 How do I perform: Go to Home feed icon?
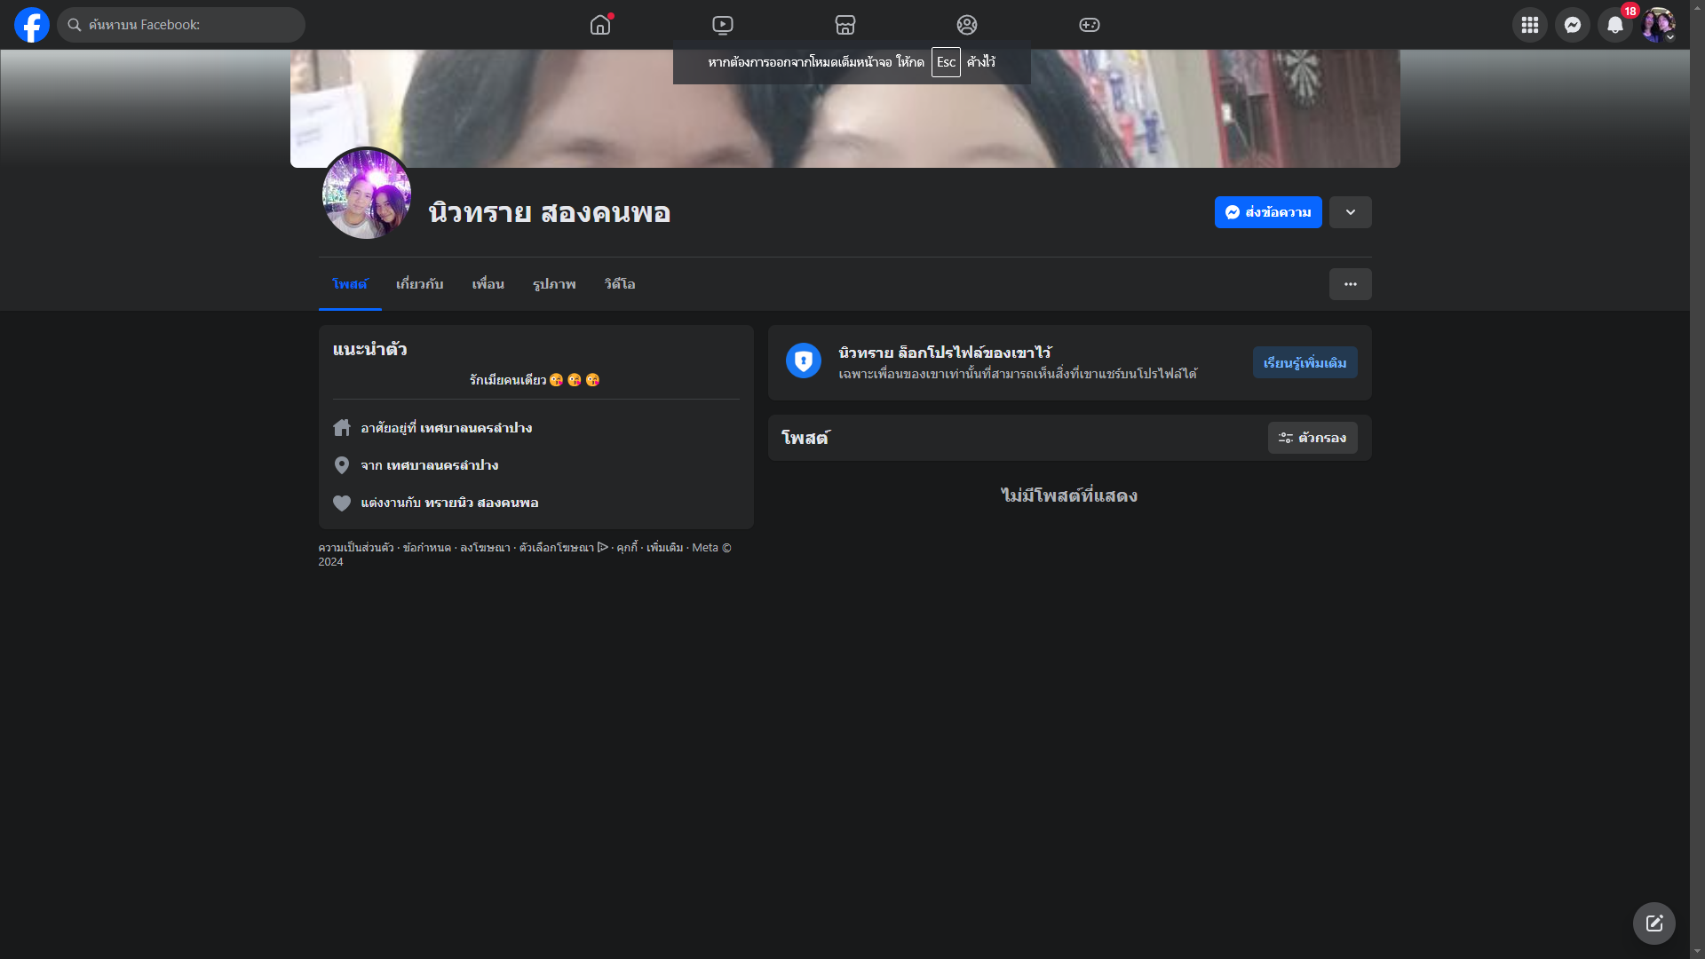(600, 25)
